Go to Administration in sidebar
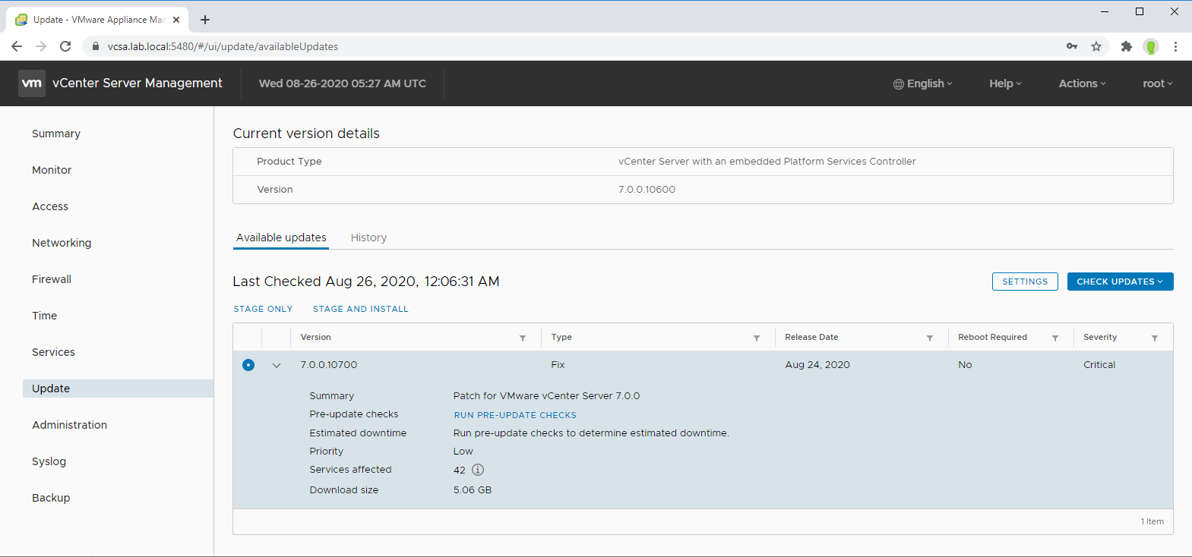This screenshot has width=1192, height=557. (x=69, y=425)
